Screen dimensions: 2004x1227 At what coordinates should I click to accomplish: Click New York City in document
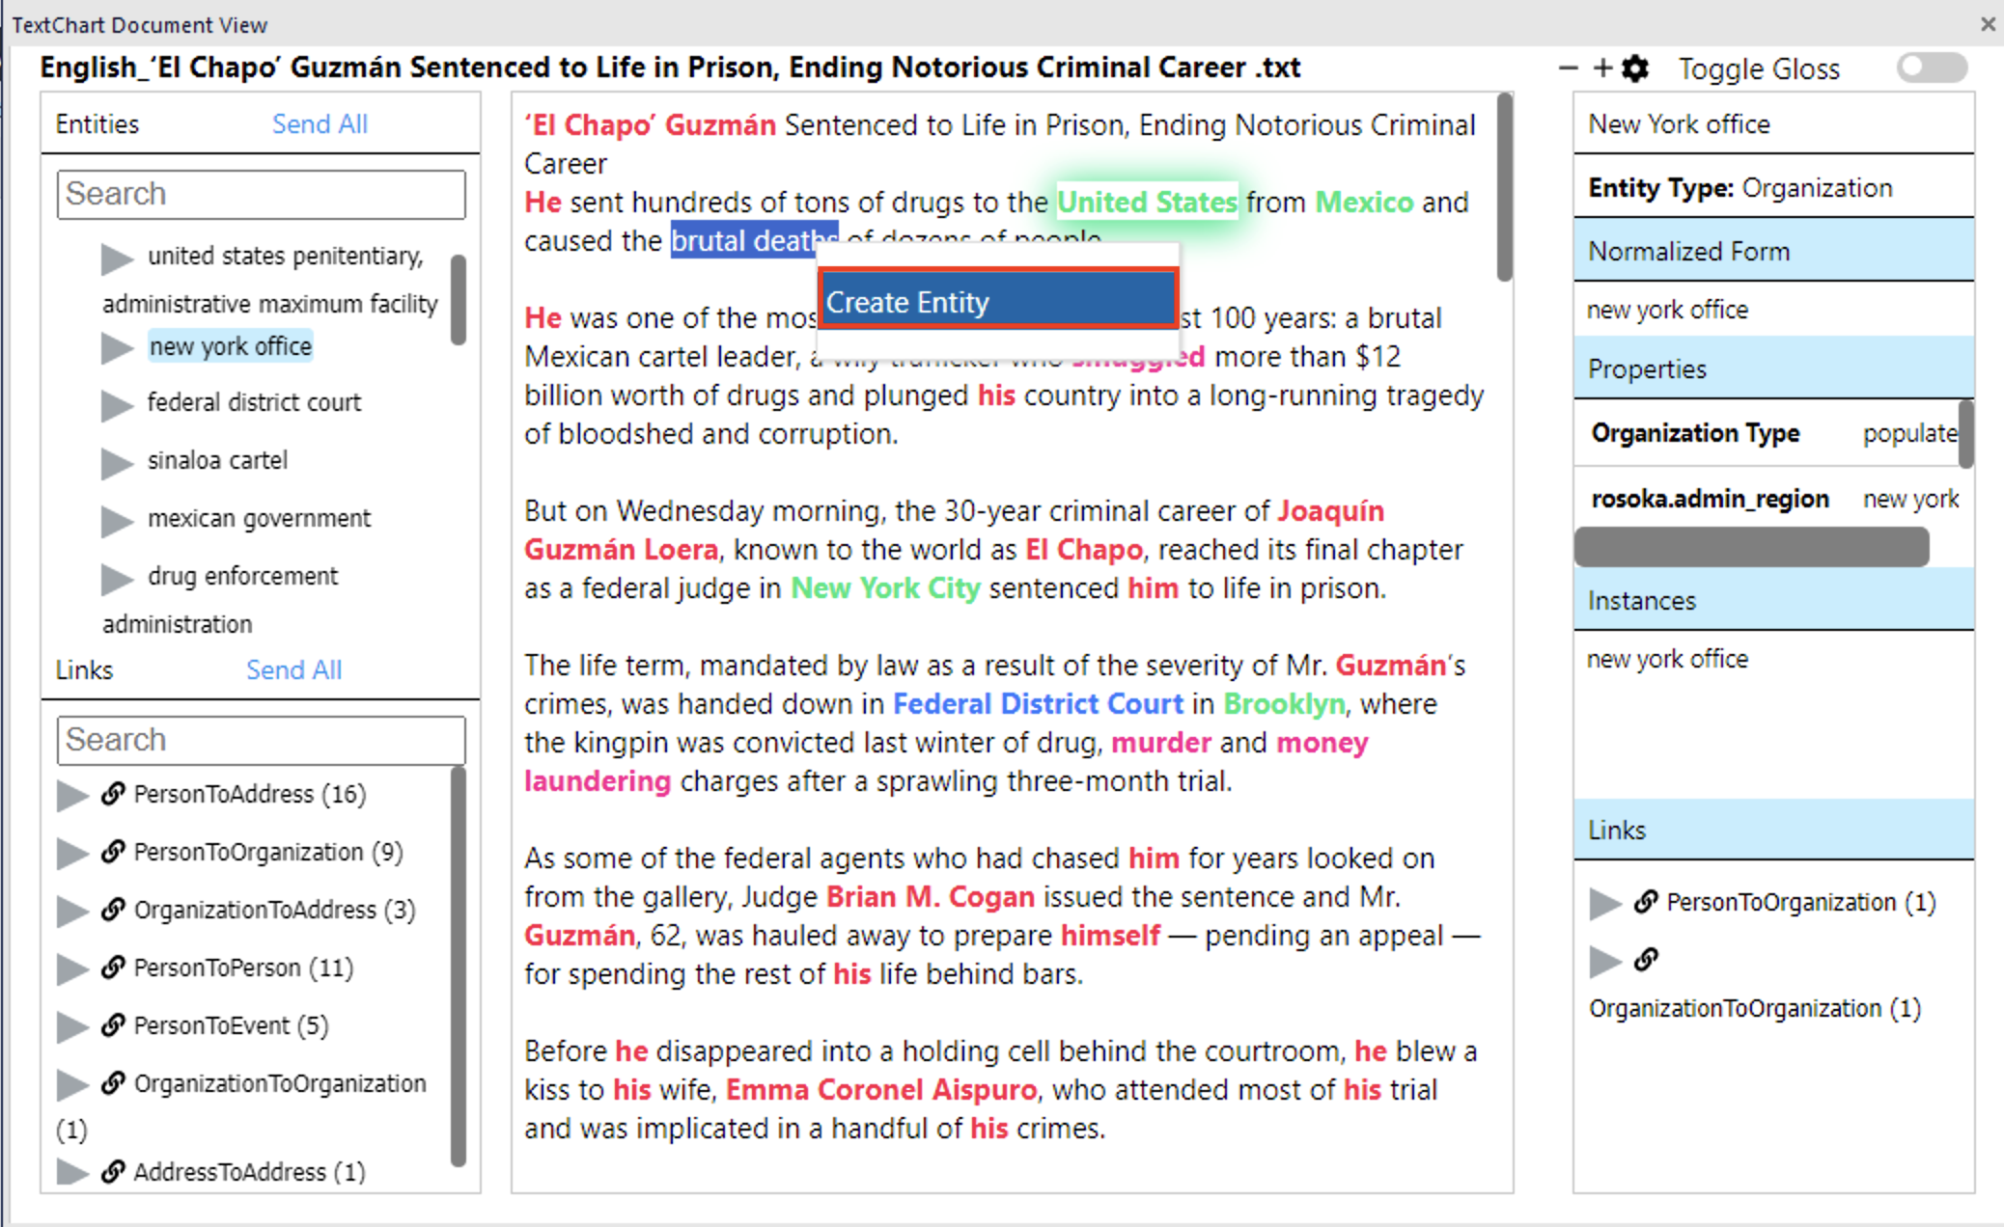click(x=885, y=587)
